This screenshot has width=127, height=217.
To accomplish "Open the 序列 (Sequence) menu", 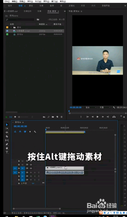I will pos(30,1).
